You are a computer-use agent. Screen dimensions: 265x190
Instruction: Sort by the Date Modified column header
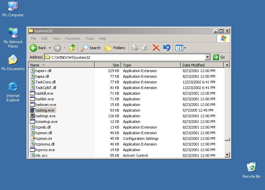[x=202, y=65]
